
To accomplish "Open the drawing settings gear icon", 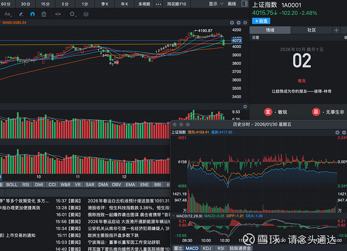I will [x=72, y=14].
